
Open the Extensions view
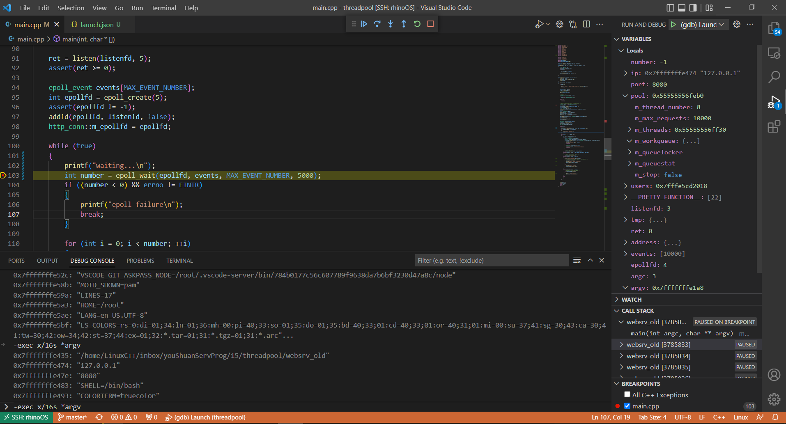(x=774, y=126)
